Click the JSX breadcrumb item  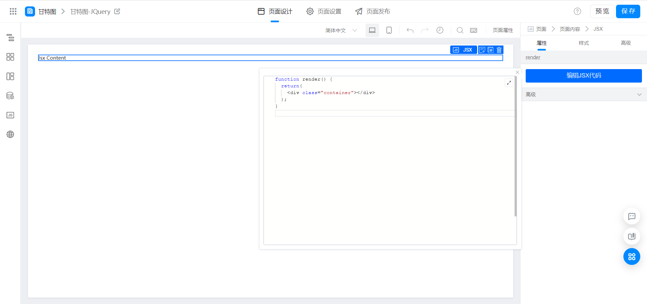(598, 29)
